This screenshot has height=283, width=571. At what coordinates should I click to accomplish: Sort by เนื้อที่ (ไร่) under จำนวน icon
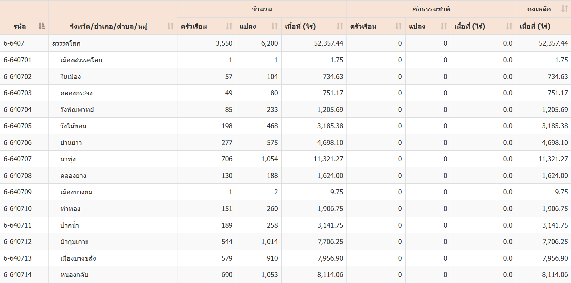tap(340, 26)
